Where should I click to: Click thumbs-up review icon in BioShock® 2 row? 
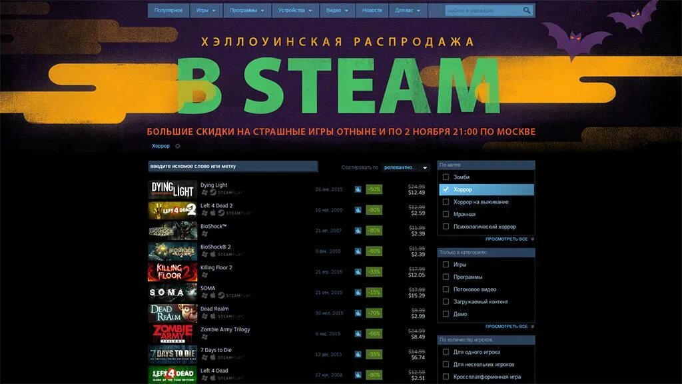[x=358, y=251]
